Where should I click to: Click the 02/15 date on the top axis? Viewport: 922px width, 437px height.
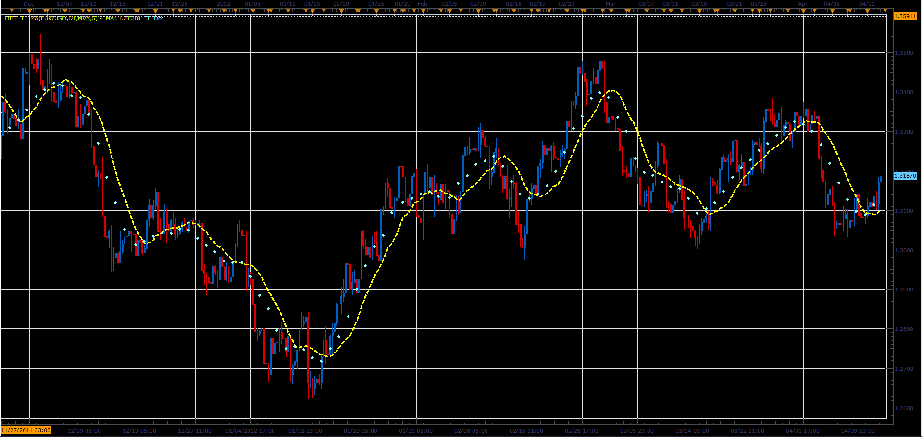point(513,4)
